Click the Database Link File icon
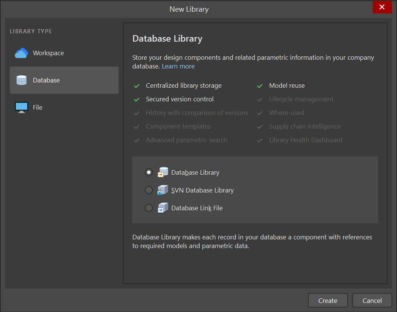Image resolution: width=397 pixels, height=312 pixels. pos(163,208)
